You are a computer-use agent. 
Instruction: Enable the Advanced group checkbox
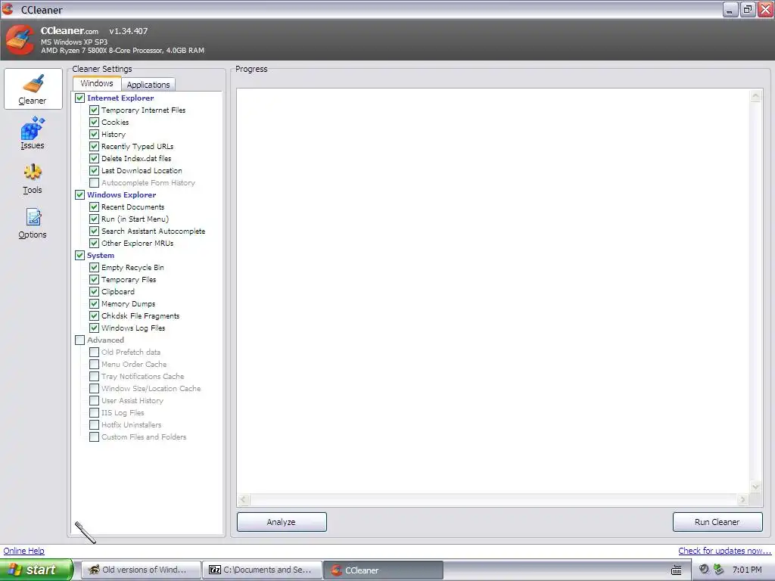pos(79,340)
